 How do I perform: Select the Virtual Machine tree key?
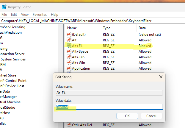10,102
